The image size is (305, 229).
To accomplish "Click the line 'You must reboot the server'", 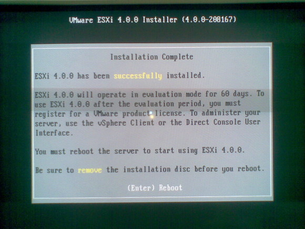I will [x=139, y=151].
